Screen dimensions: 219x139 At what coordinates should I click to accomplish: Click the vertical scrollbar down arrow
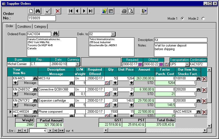coord(209,126)
